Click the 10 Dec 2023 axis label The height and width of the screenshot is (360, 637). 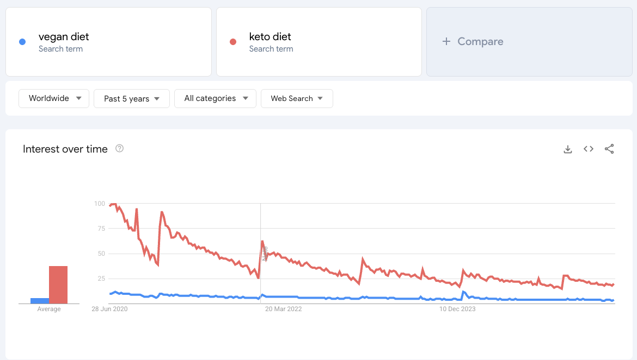click(457, 308)
